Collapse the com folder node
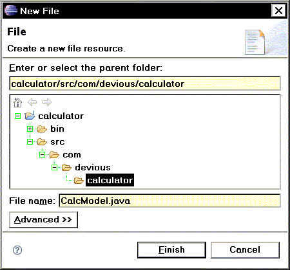290x270 pixels. pyautogui.click(x=42, y=155)
